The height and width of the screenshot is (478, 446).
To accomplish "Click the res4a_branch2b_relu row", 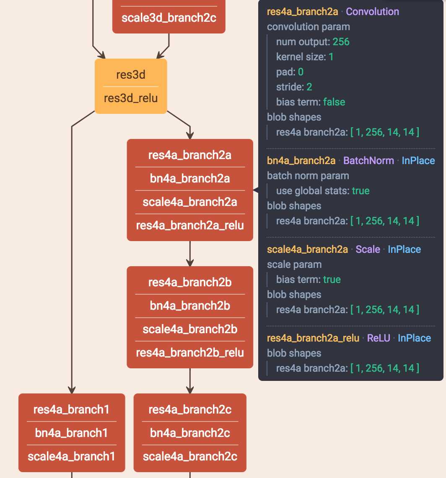I will pyautogui.click(x=190, y=353).
